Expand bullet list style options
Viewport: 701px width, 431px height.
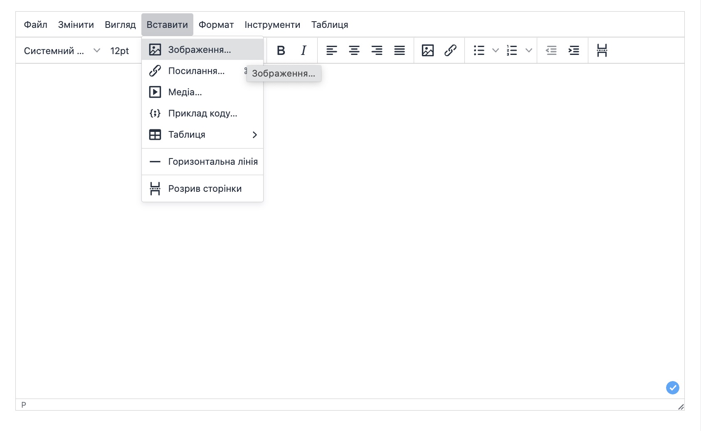click(x=495, y=50)
